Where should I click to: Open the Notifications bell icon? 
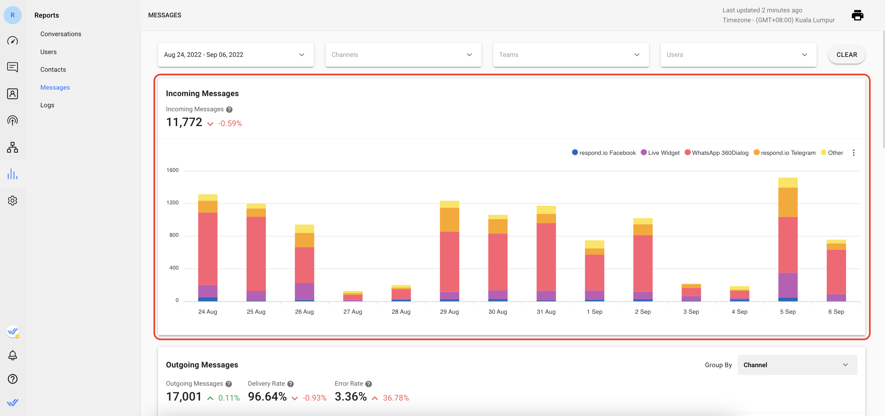pyautogui.click(x=13, y=355)
